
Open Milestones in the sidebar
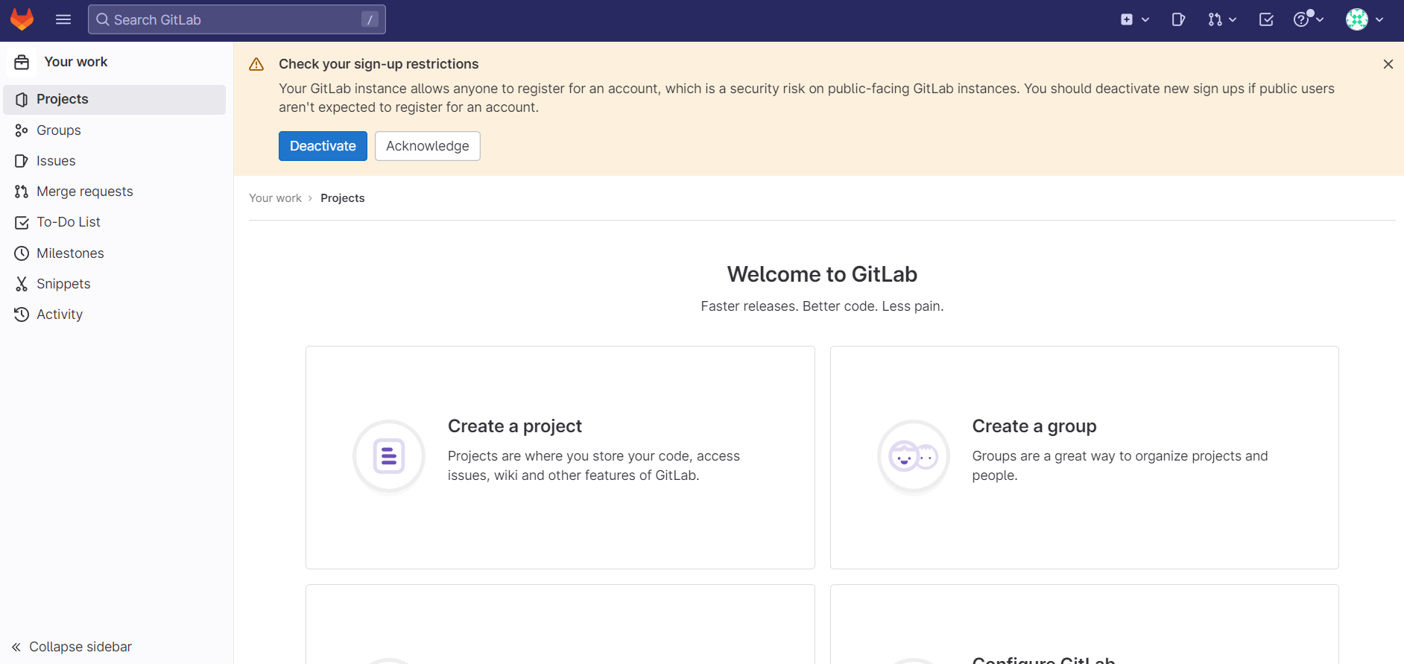[115, 253]
